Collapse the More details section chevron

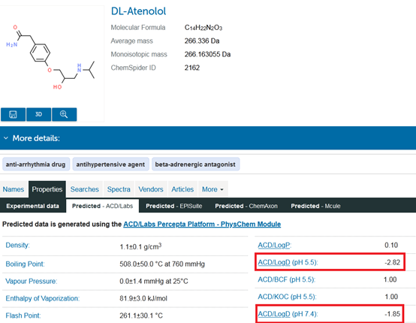pyautogui.click(x=6, y=138)
